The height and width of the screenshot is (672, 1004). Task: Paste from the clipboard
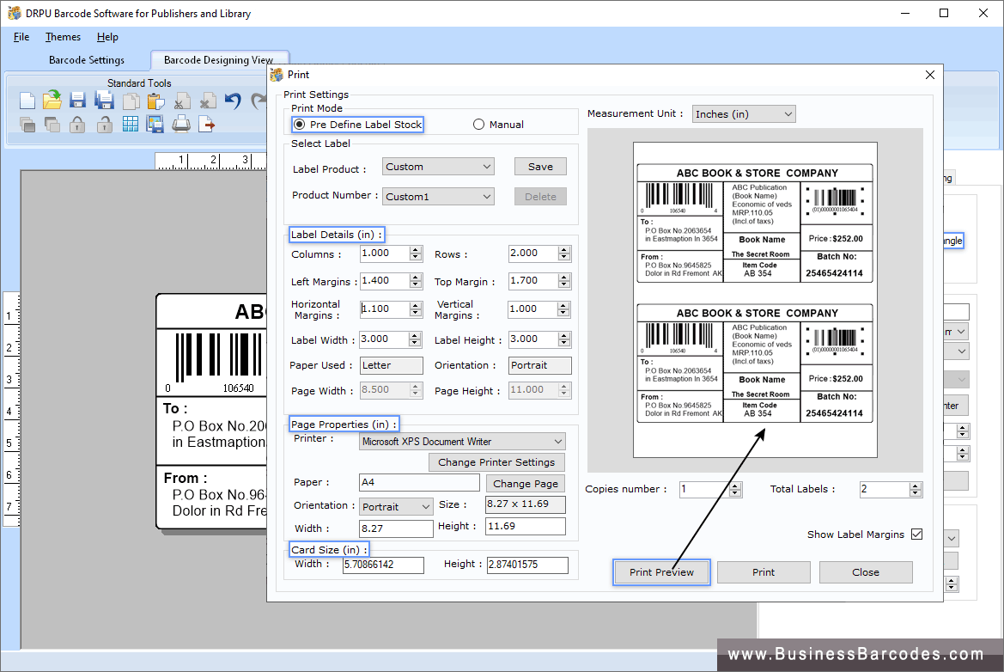tap(156, 101)
